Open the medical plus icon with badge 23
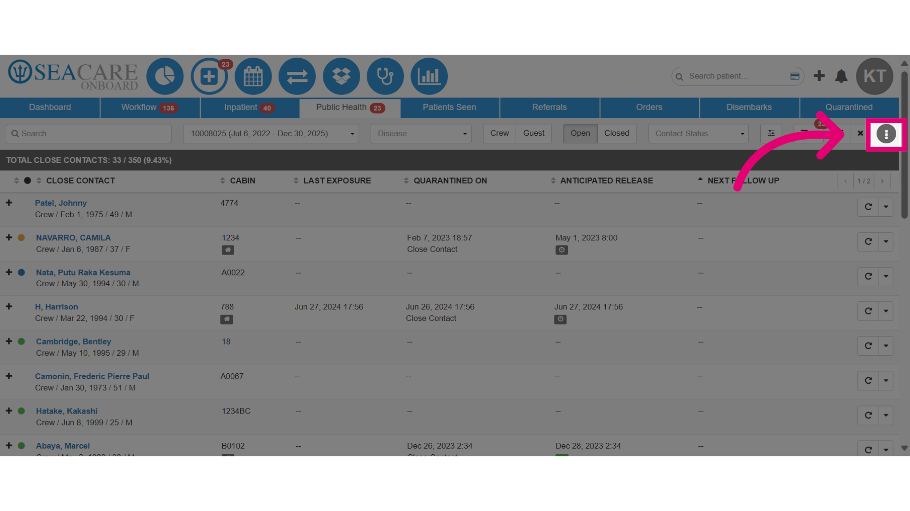The image size is (910, 511). click(209, 76)
